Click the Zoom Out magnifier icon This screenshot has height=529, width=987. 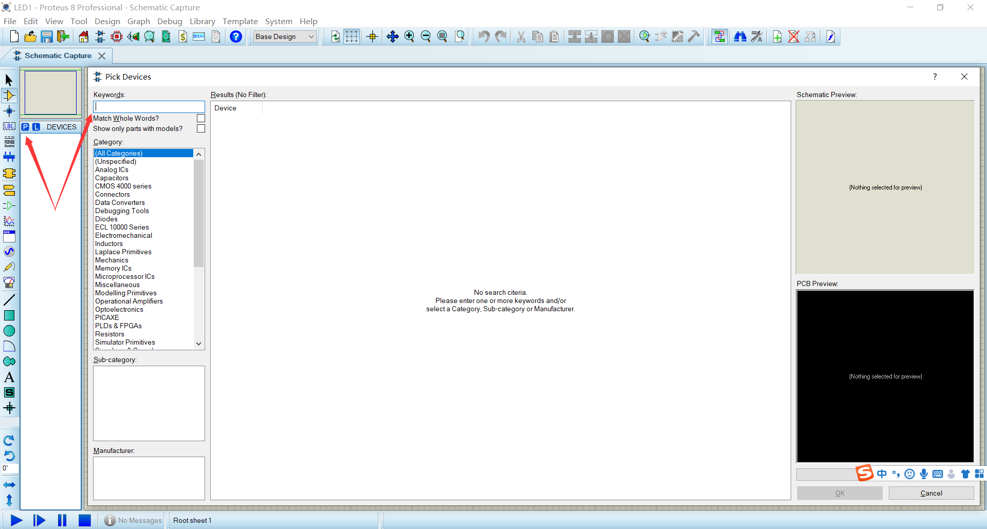(x=426, y=36)
